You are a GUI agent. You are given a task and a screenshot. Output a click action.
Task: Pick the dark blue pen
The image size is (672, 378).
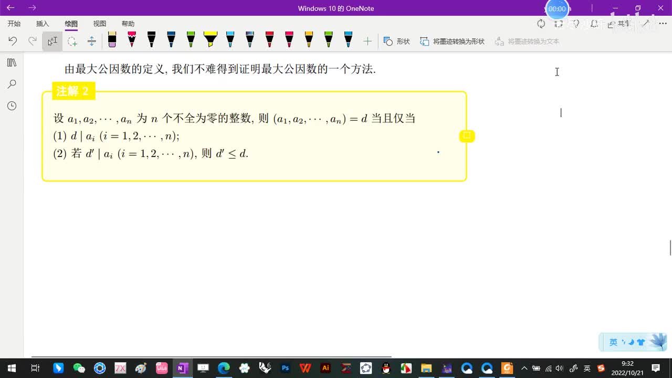click(x=171, y=39)
